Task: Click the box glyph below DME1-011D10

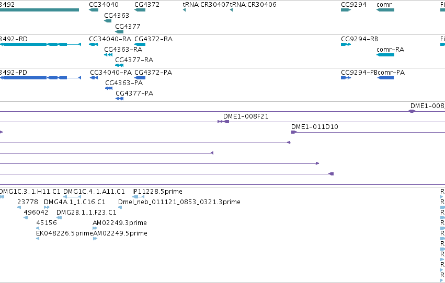Action: [x=294, y=132]
